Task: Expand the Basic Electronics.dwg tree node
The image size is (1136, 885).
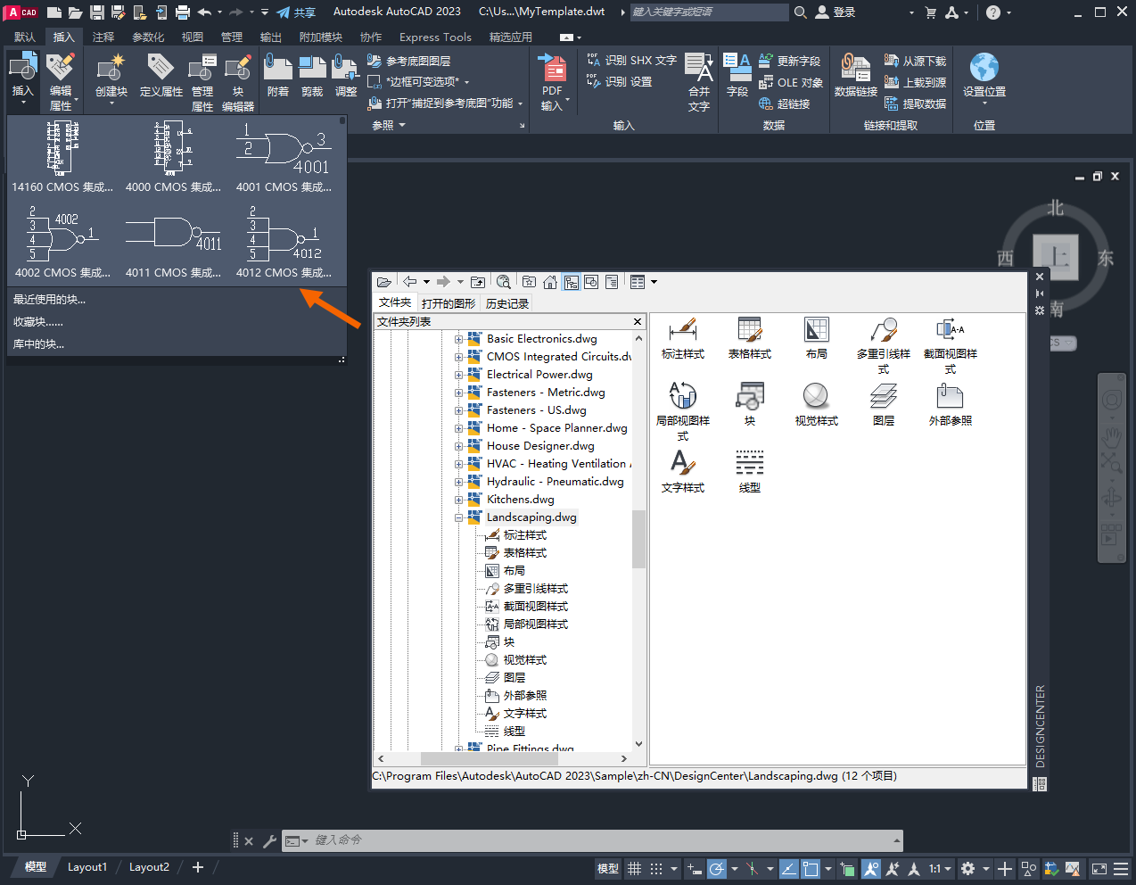Action: [x=459, y=339]
